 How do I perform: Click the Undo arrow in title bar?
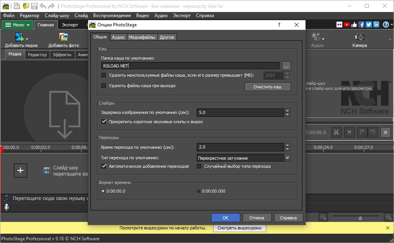point(43,6)
